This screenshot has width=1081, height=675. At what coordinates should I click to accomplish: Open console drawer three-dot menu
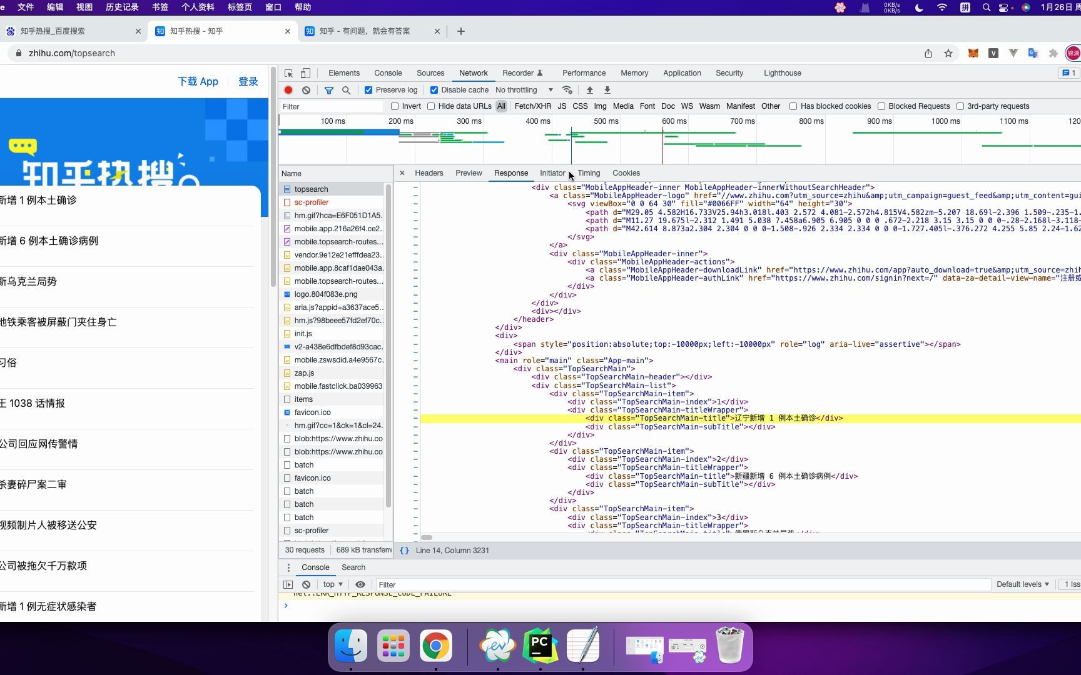pyautogui.click(x=288, y=567)
